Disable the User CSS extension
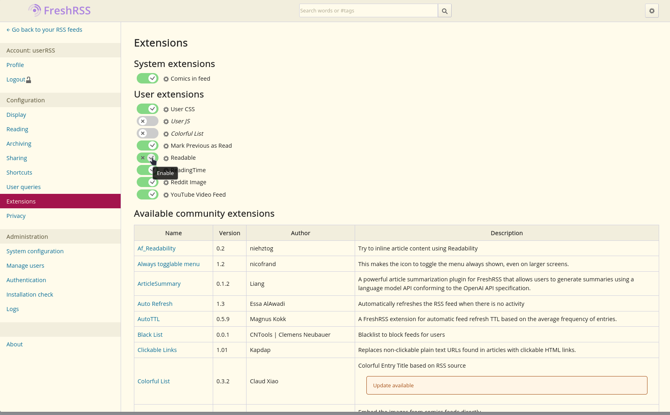Viewport: 670px width, 415px height. 148,109
